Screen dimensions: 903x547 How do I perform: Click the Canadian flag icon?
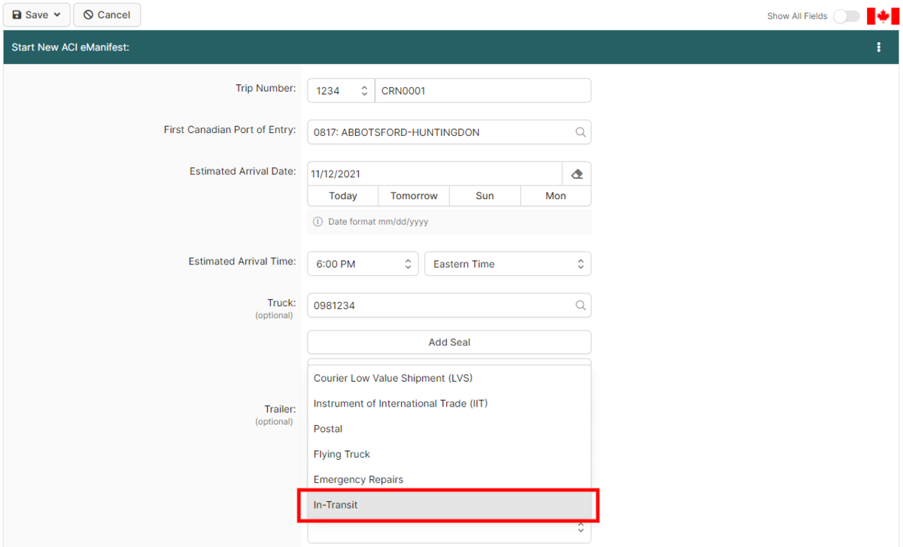882,15
